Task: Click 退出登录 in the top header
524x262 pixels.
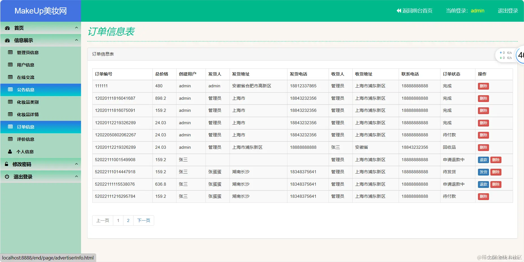Action: (508, 11)
